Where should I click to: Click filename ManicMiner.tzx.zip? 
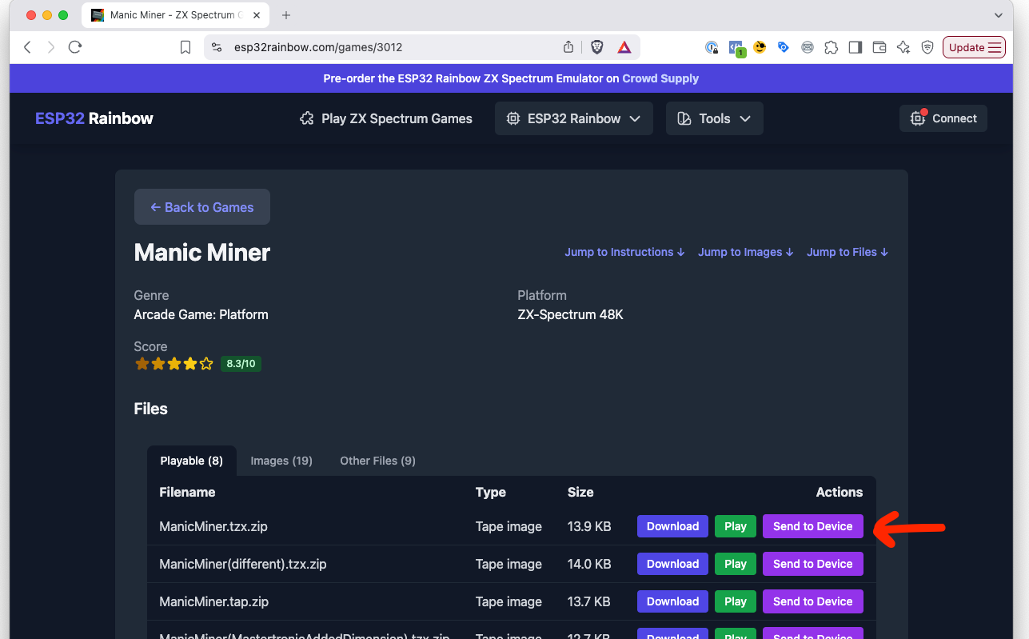(x=213, y=526)
